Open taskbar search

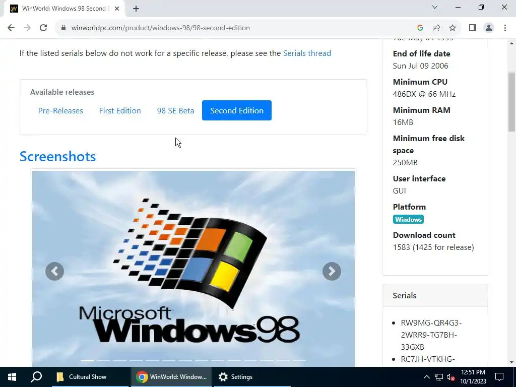[36, 377]
